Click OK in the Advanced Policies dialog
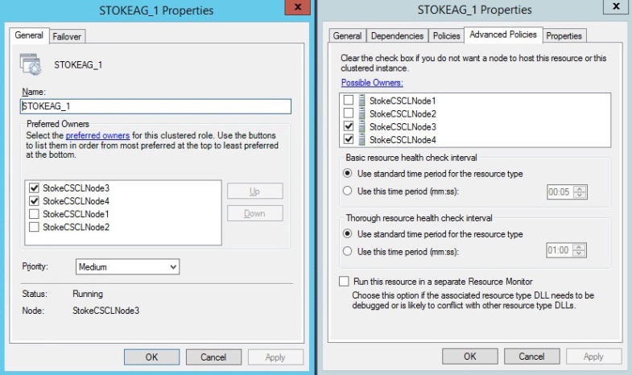632x375 pixels. click(469, 356)
